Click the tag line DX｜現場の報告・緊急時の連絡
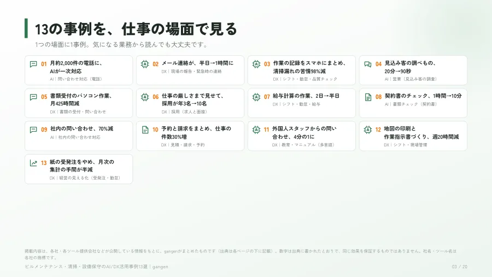 pyautogui.click(x=191, y=72)
